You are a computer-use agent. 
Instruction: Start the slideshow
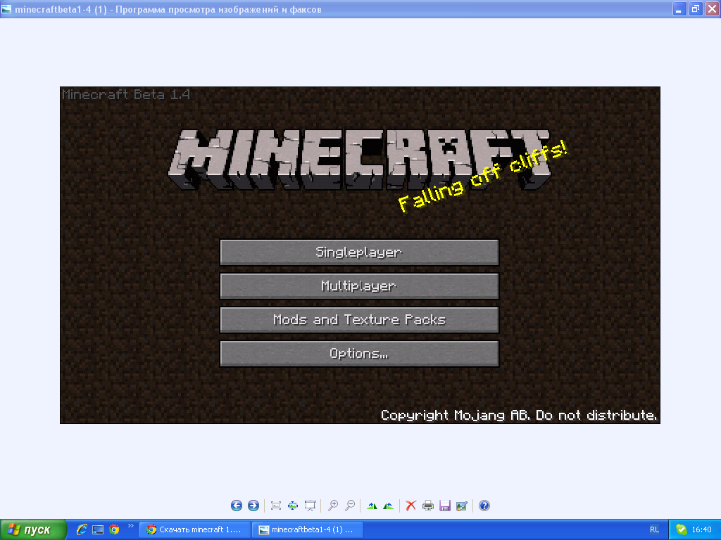pyautogui.click(x=310, y=506)
